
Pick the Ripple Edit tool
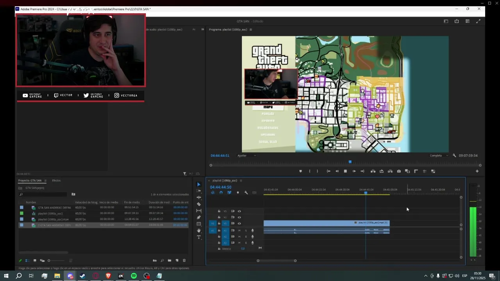[x=198, y=197]
